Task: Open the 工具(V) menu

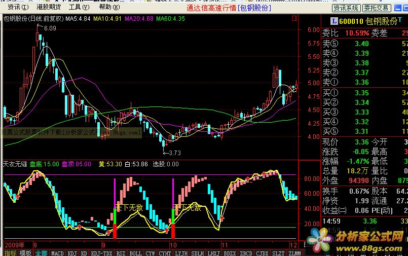Action: (x=79, y=7)
